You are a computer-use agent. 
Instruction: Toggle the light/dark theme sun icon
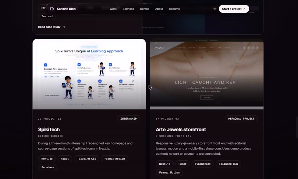(215, 9)
